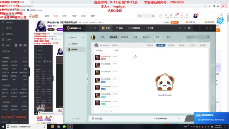The width and height of the screenshot is (229, 129).
Task: Expand 游戏 dropdown in Douyu navigation
Action: (84, 16)
